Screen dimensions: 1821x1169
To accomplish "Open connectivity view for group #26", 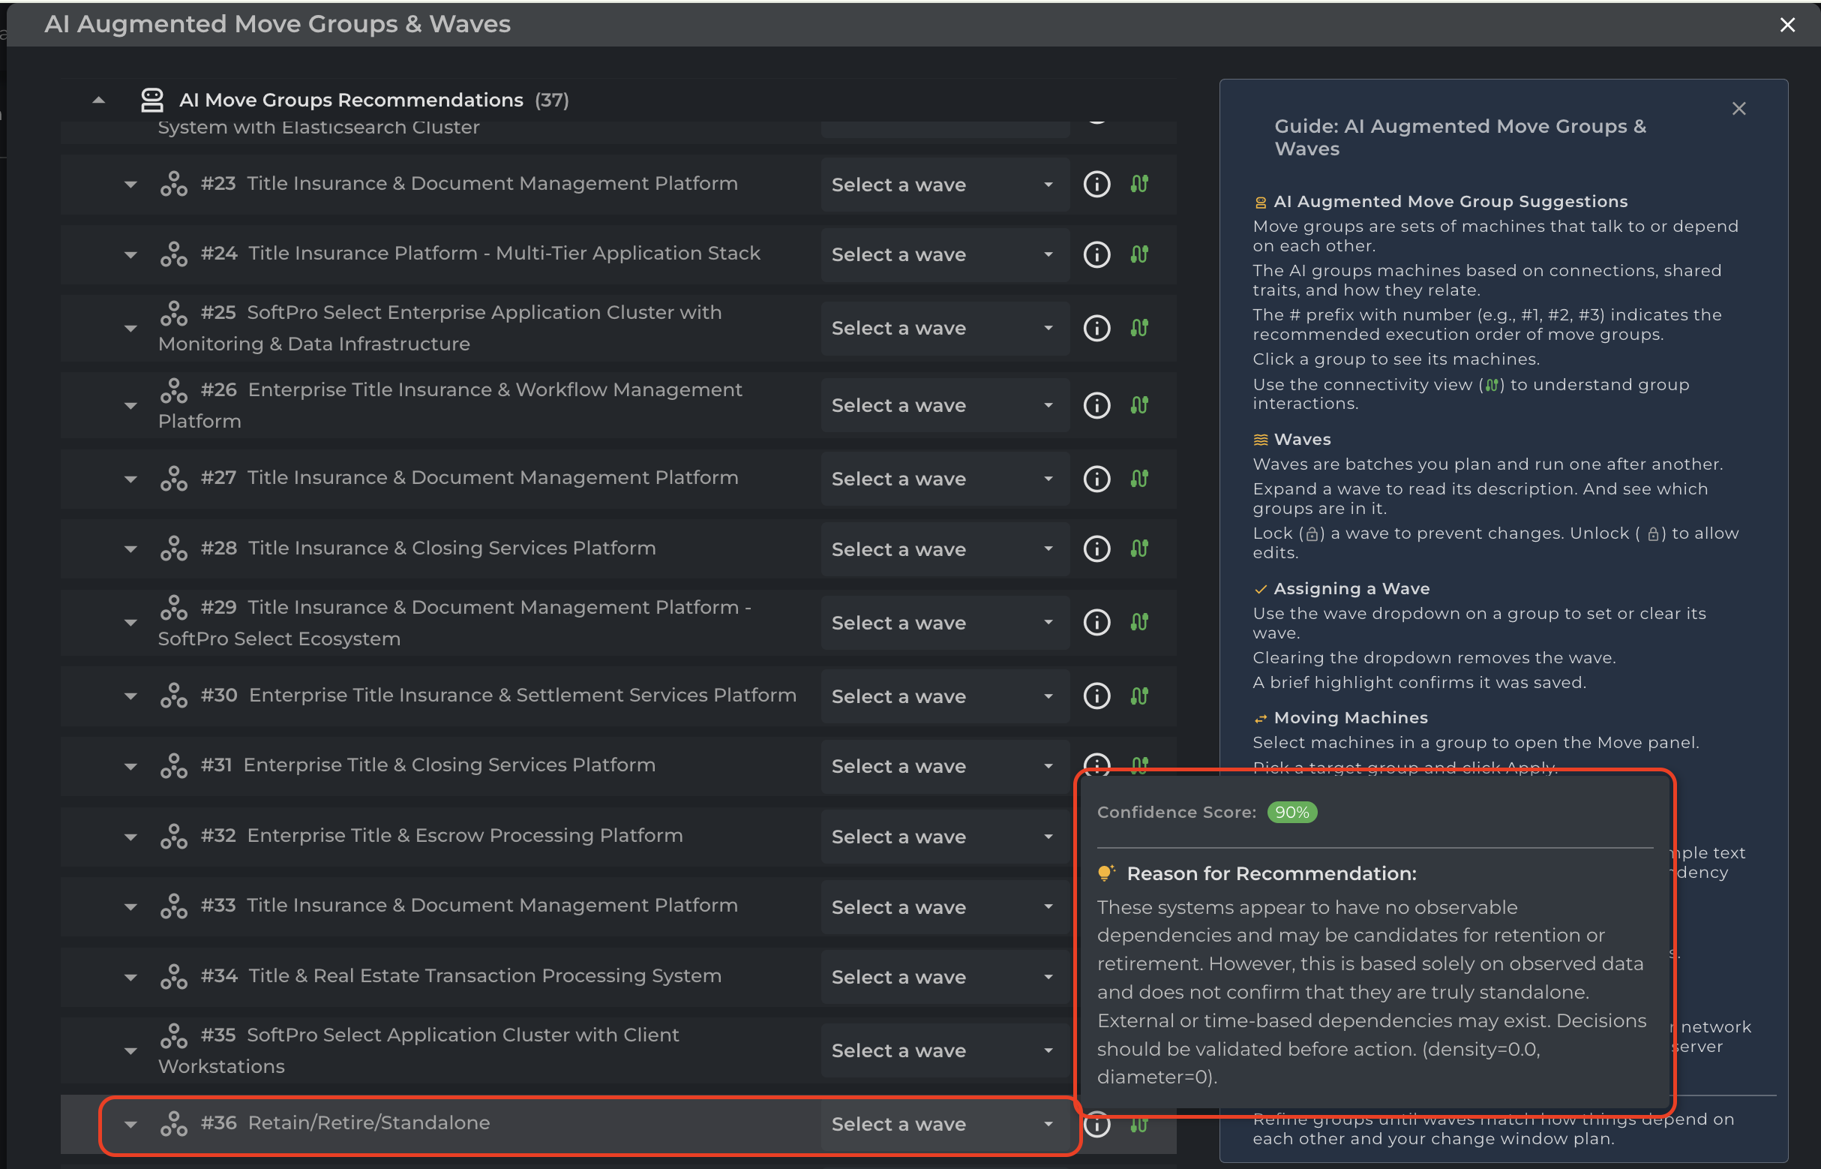I will click(1139, 405).
